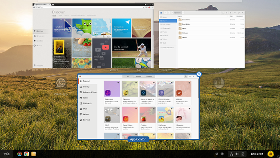Open Games category in App Center
Image resolution: width=280 pixels, height=158 pixels.
(88, 98)
